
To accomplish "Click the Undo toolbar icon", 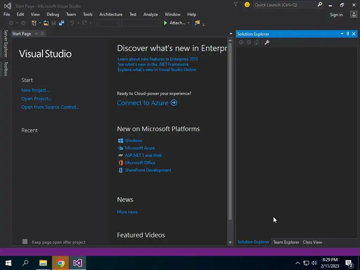I will point(72,23).
